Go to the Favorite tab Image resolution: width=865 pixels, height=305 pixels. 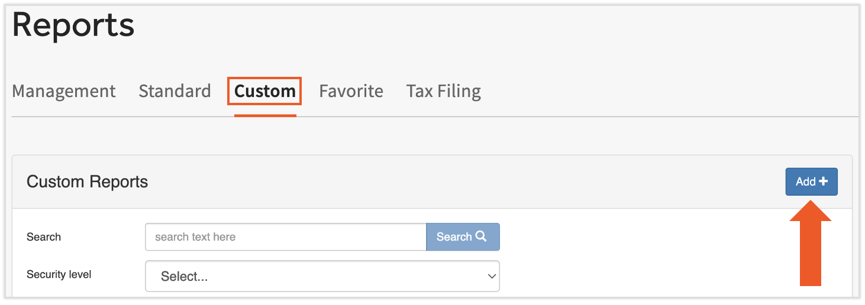point(351,91)
